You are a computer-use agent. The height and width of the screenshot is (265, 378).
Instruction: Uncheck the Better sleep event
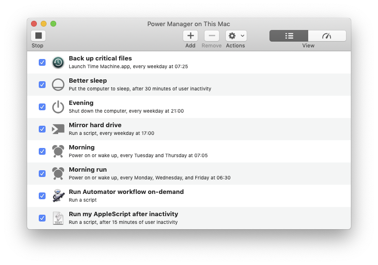(42, 85)
